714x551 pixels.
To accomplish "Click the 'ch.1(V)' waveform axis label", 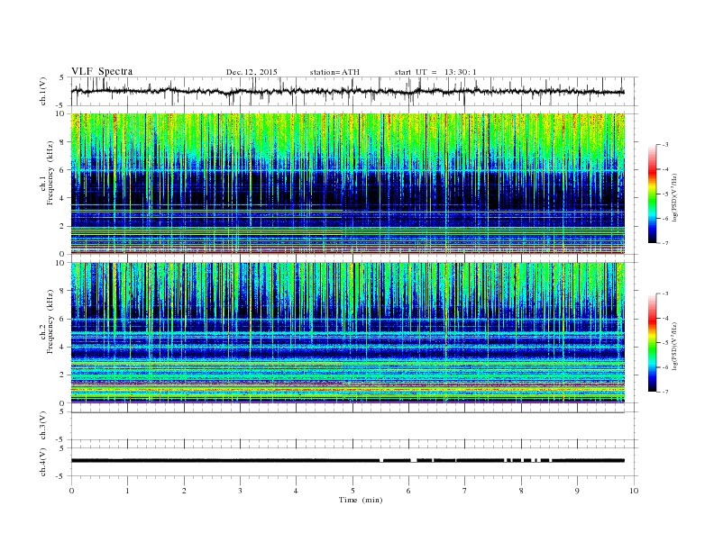I will [x=43, y=91].
